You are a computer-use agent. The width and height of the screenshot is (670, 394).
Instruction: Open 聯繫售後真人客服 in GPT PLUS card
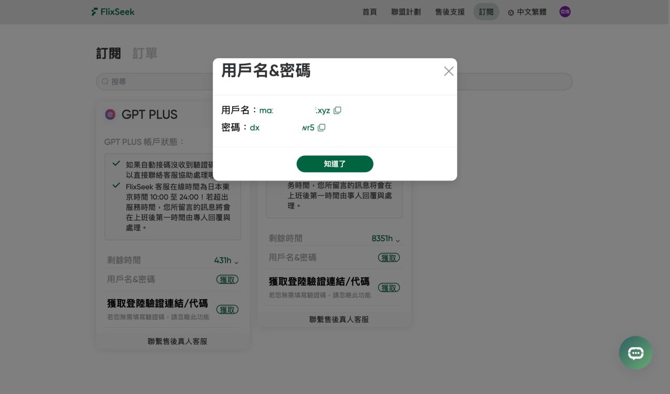click(178, 341)
